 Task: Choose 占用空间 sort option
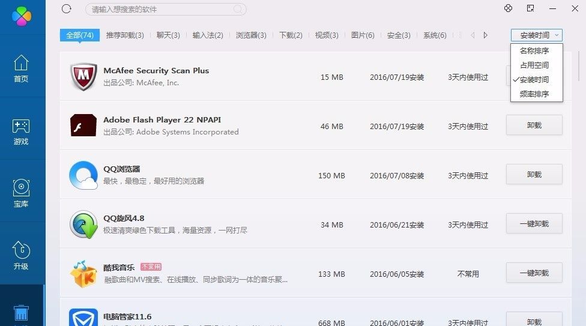pyautogui.click(x=534, y=65)
